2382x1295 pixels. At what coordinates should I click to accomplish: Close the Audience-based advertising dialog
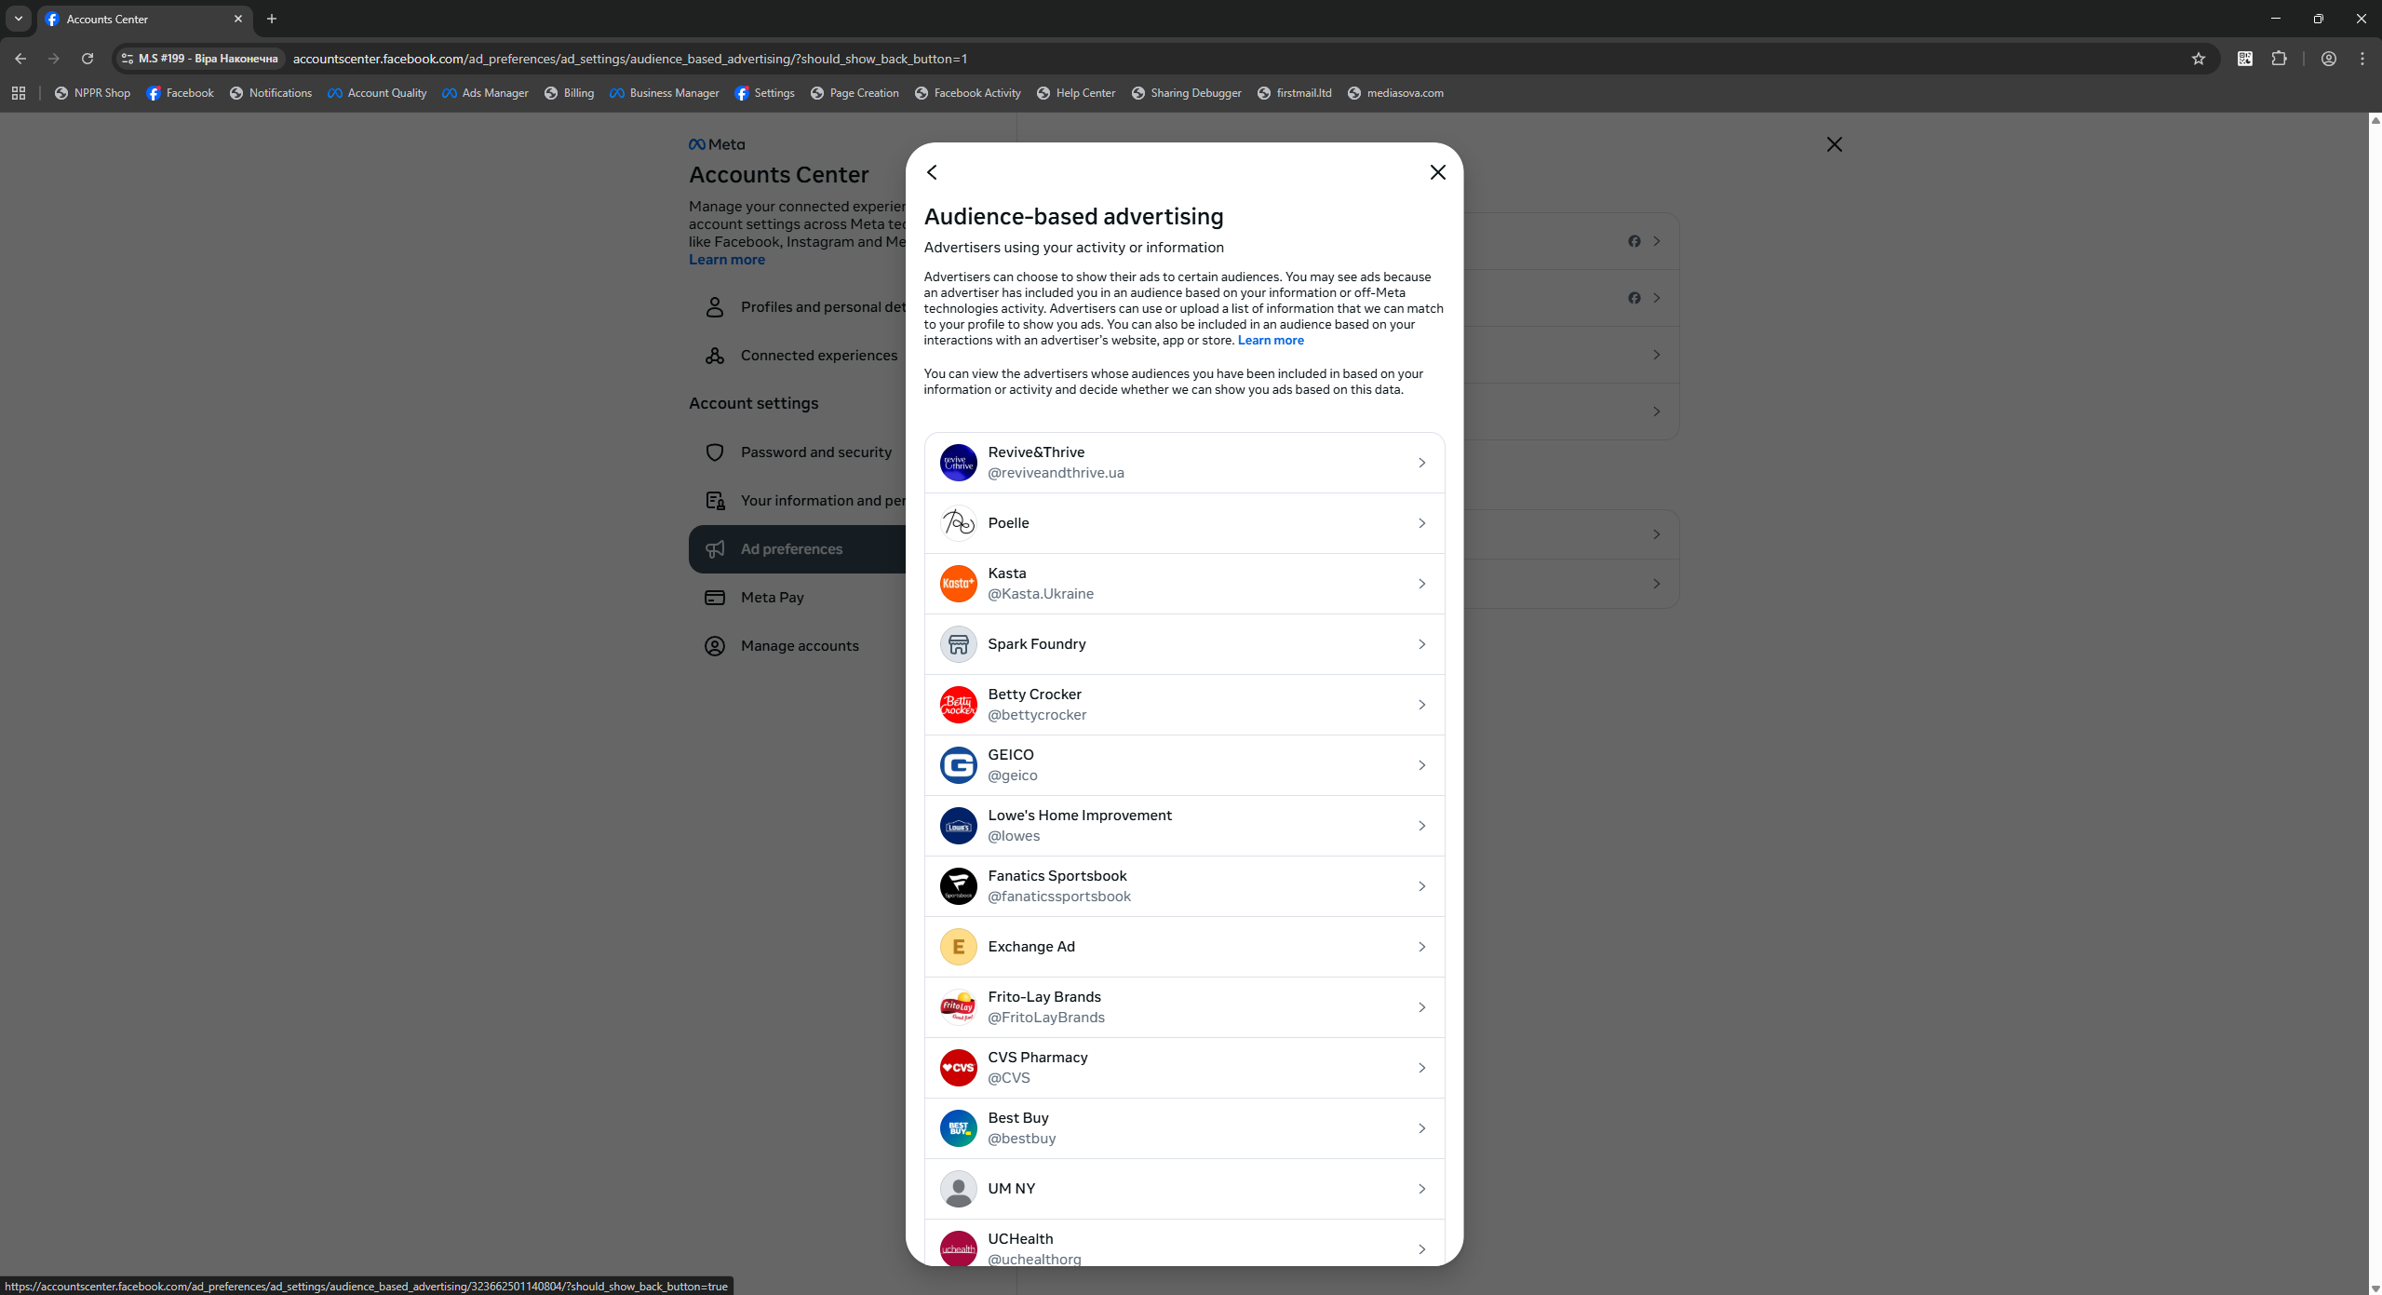pos(1437,172)
